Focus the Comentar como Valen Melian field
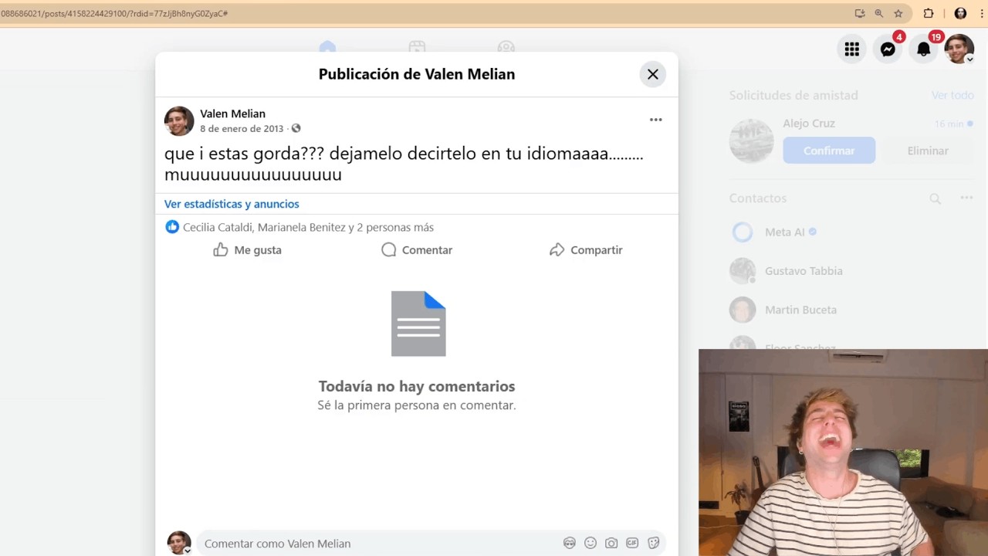This screenshot has height=556, width=988. click(x=378, y=544)
